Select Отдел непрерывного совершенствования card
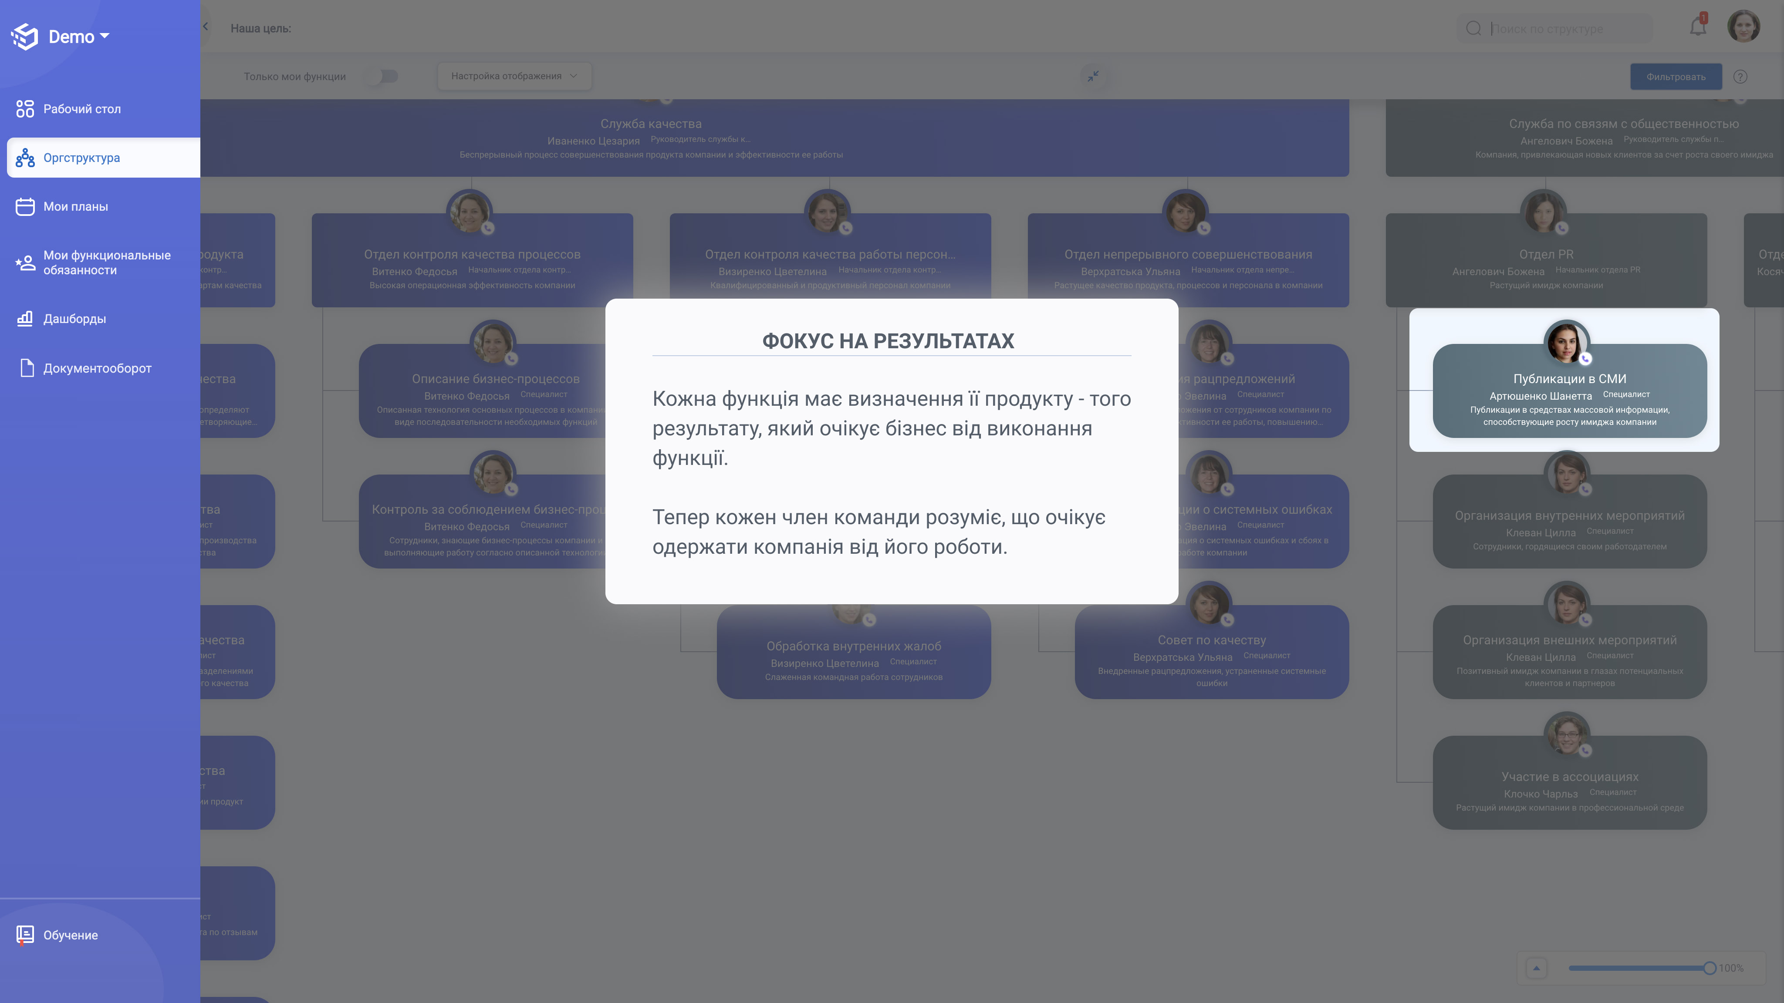This screenshot has height=1003, width=1784. coord(1189,260)
